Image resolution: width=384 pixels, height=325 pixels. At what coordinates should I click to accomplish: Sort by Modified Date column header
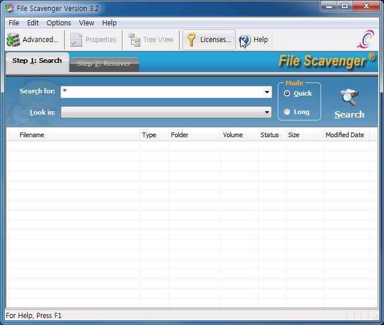pyautogui.click(x=346, y=135)
